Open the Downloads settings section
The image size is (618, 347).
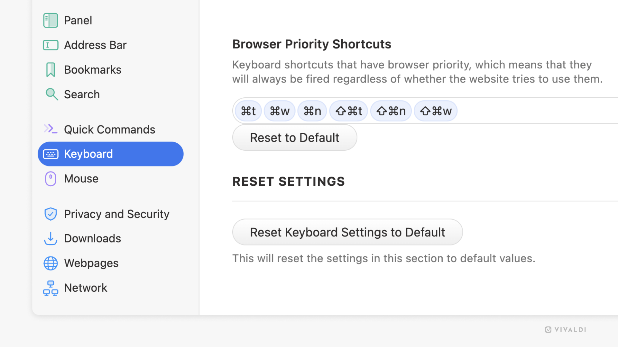coord(93,238)
